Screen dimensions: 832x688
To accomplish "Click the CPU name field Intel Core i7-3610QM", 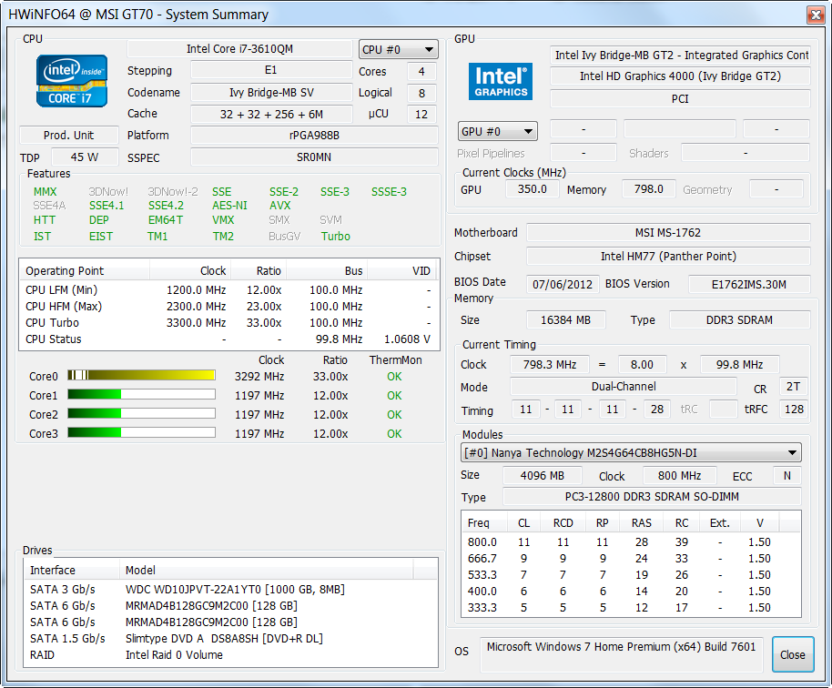I will pos(239,49).
